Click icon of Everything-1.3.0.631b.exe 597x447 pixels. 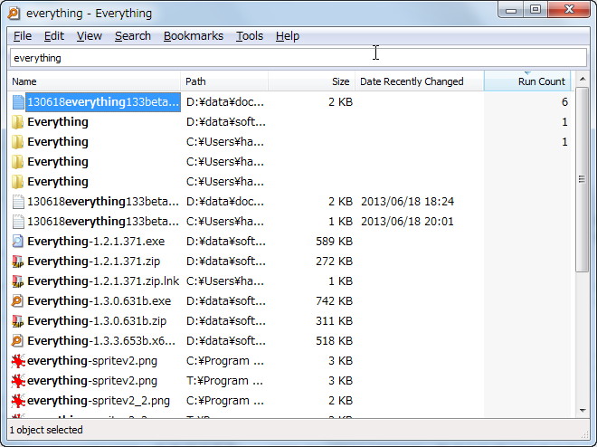click(17, 300)
